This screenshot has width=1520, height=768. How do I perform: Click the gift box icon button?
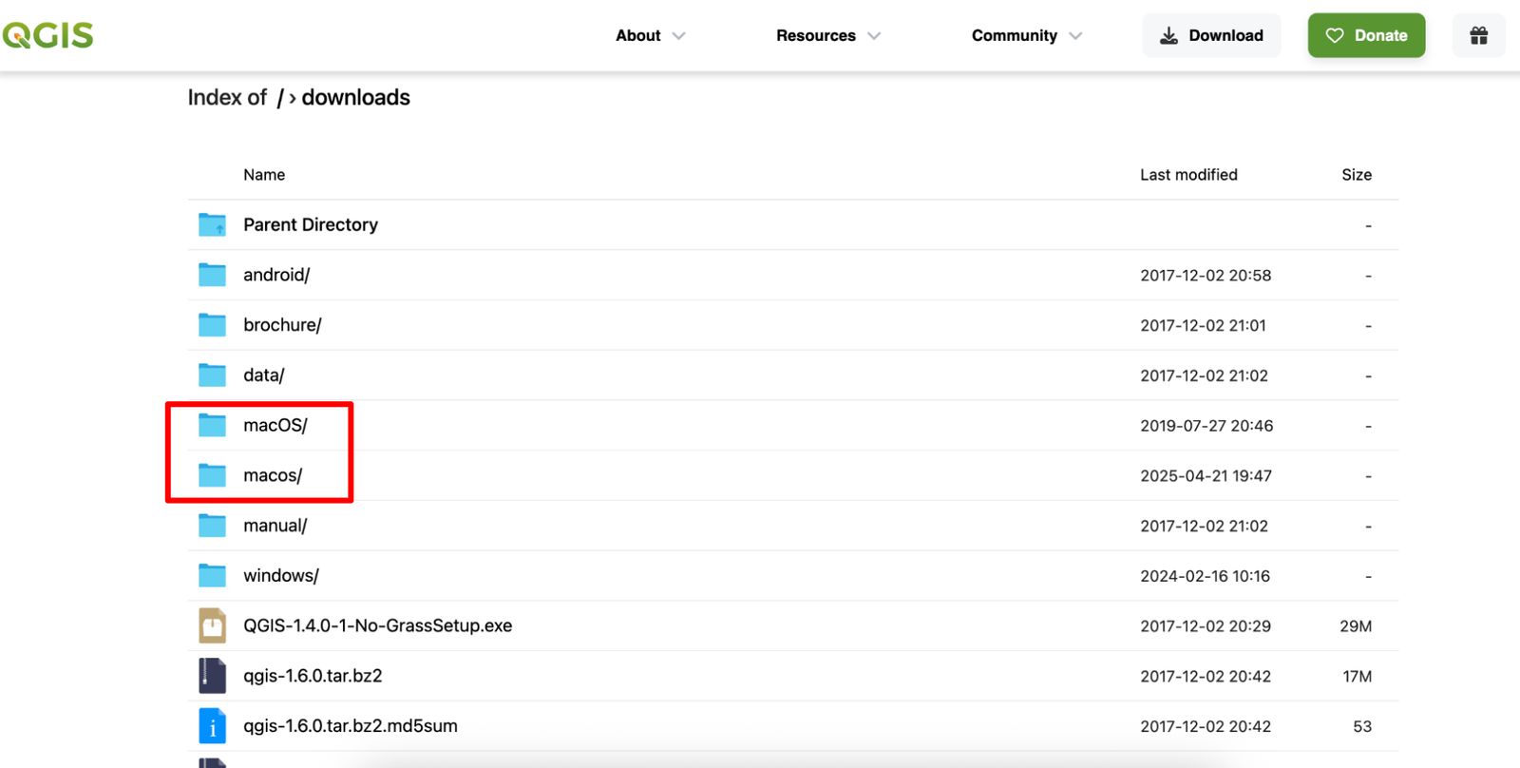point(1478,35)
